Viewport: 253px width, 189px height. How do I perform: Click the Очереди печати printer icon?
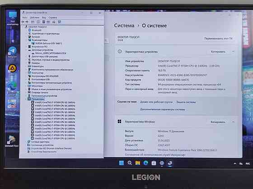29,92
